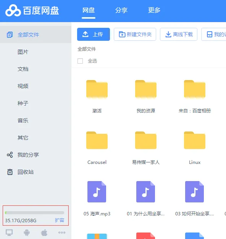
Task: Select 全部文件 in the sidebar
Action: (36, 35)
